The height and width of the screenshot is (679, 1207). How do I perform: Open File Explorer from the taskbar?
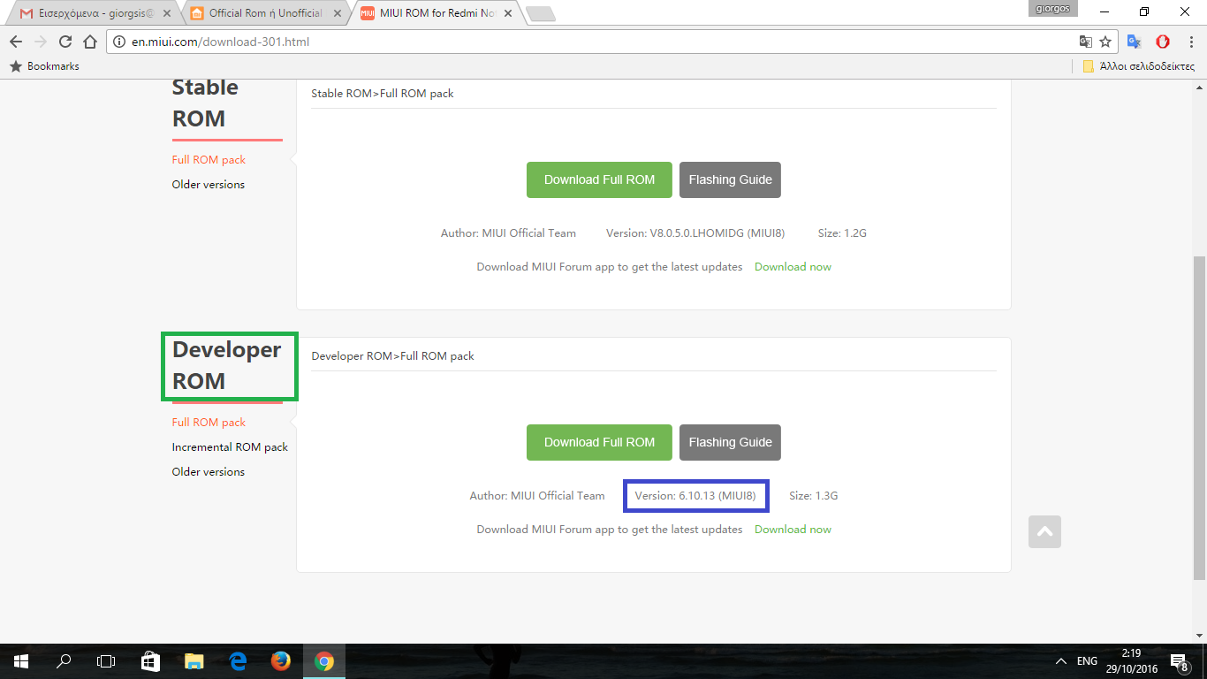point(194,661)
